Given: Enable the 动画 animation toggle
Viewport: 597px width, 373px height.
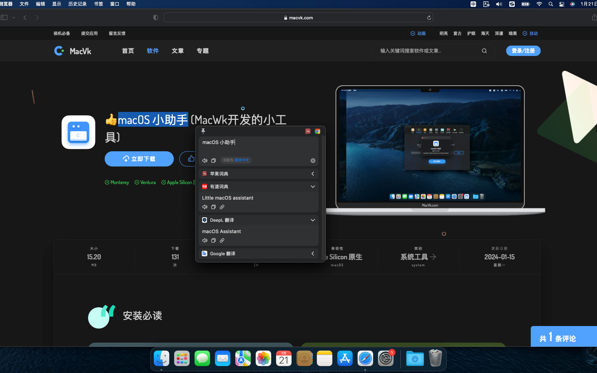Looking at the screenshot, I should [x=418, y=33].
